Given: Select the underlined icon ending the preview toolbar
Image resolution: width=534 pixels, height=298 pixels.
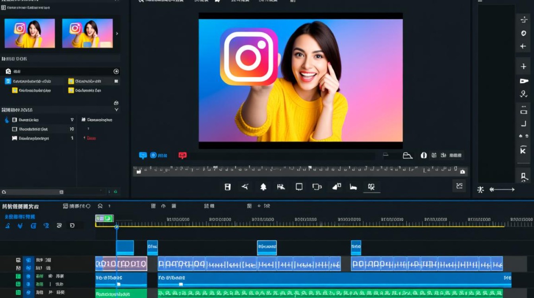Looking at the screenshot, I should 371,187.
